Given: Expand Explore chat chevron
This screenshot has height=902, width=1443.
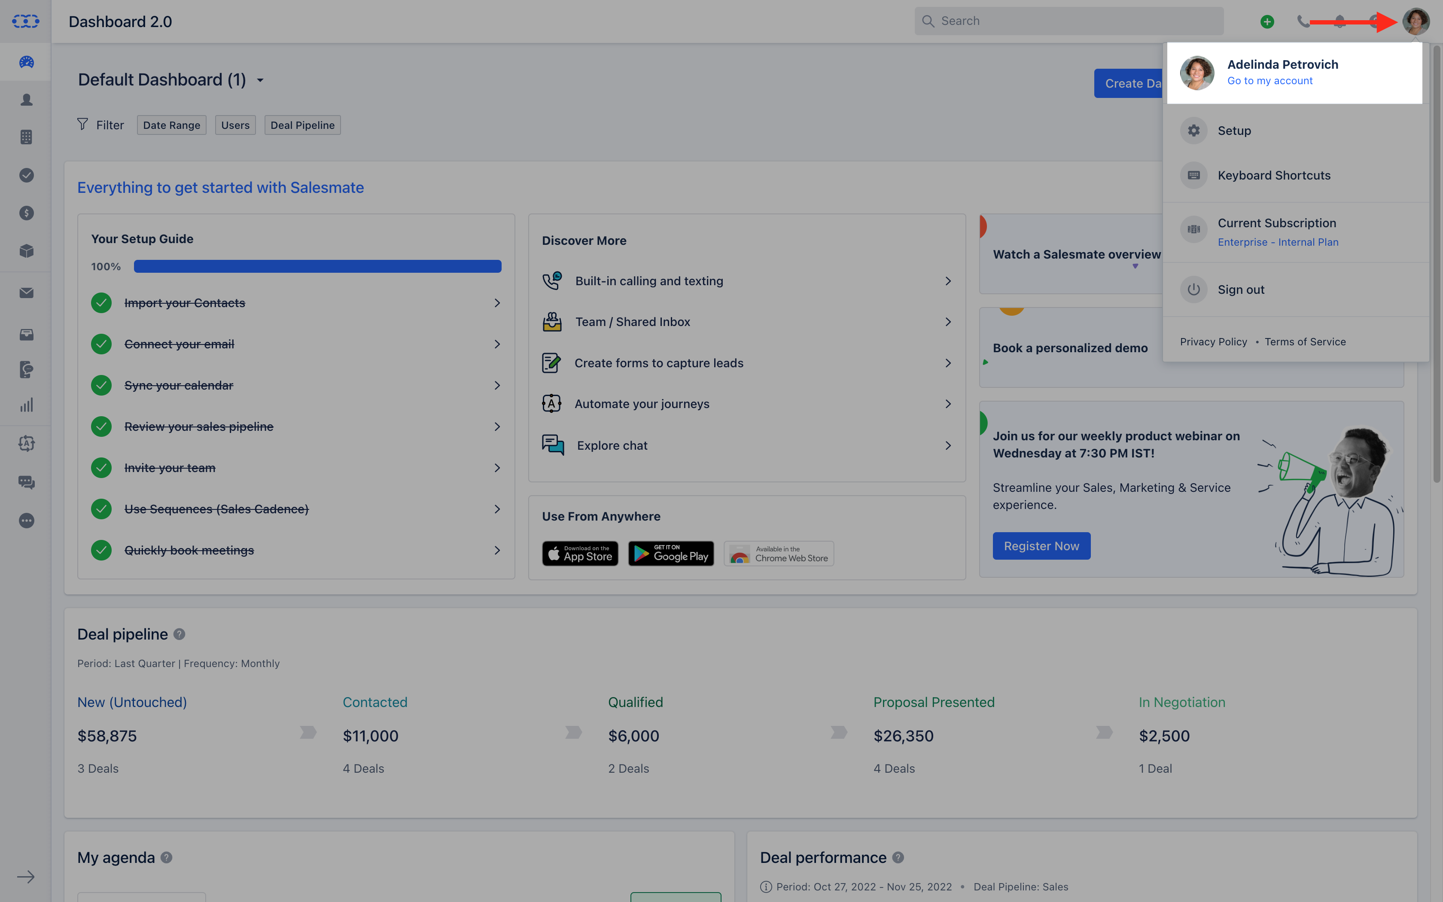Looking at the screenshot, I should pos(948,446).
